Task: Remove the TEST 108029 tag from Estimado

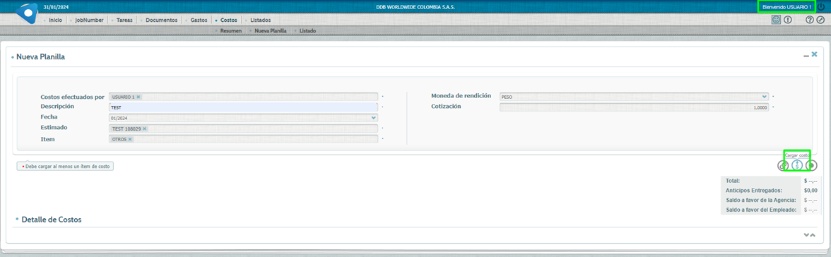Action: [144, 128]
